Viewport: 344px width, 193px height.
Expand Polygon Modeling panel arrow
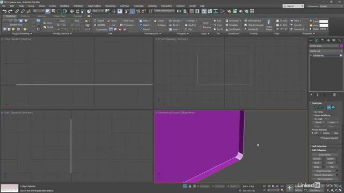point(31,34)
